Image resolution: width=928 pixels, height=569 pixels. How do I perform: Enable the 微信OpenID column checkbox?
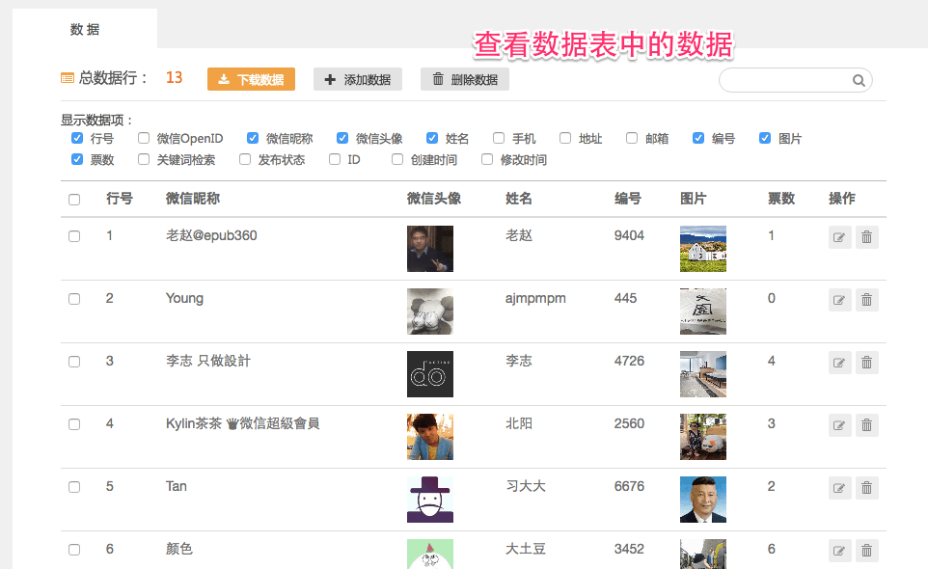(144, 139)
